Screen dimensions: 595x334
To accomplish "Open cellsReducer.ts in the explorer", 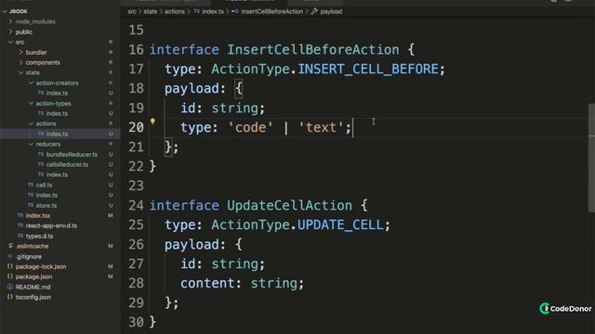I will tap(67, 165).
